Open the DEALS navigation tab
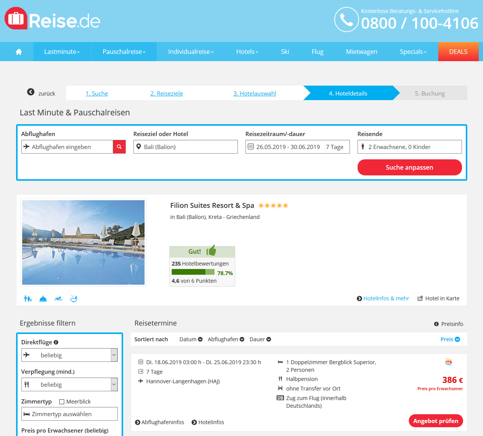 point(458,52)
